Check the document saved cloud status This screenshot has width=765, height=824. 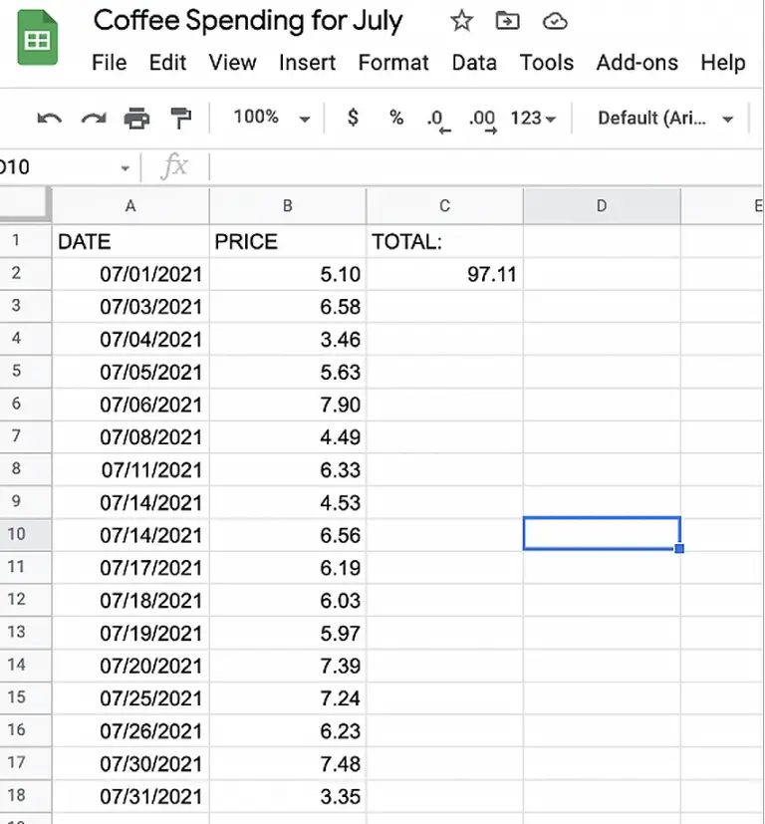point(554,20)
